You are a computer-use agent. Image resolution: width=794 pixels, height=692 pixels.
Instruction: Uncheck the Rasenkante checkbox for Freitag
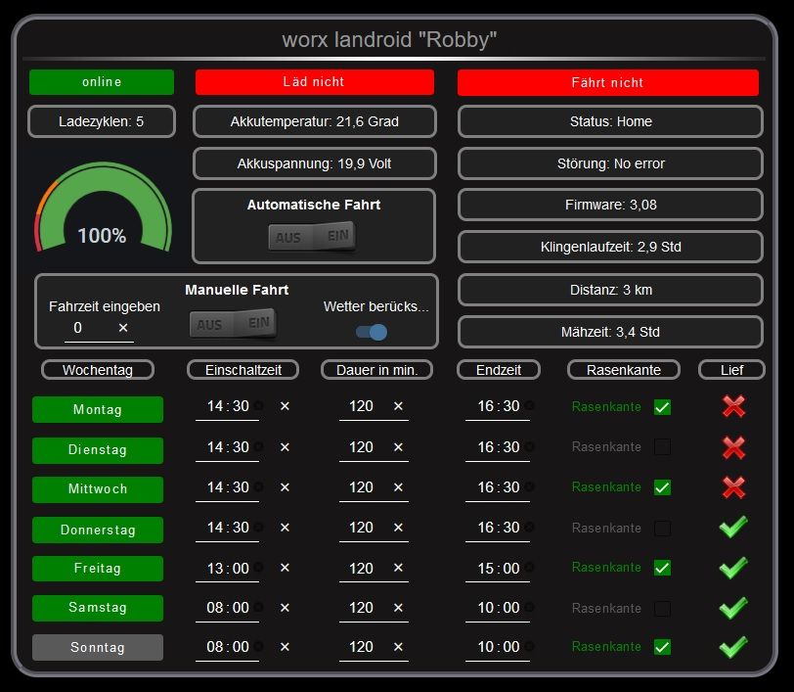point(662,568)
